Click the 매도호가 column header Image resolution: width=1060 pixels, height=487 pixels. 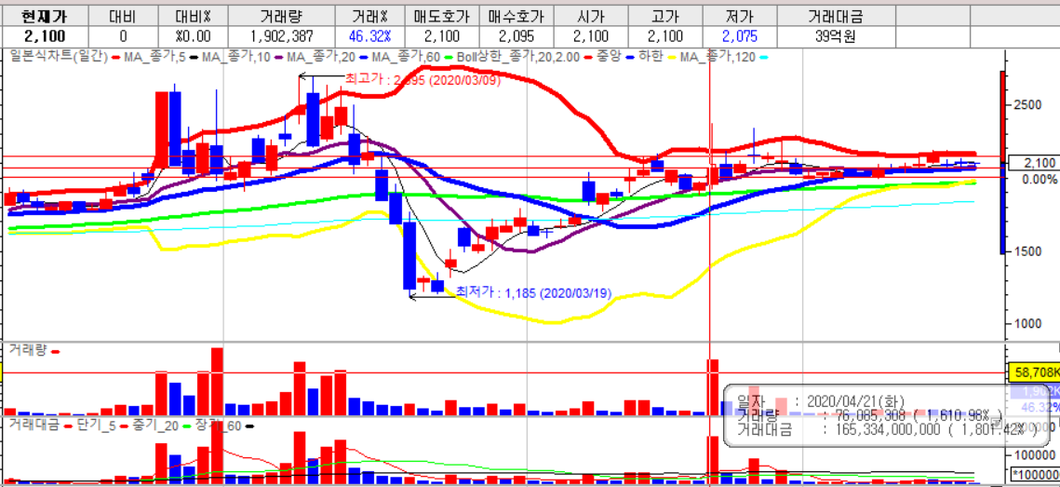(442, 16)
